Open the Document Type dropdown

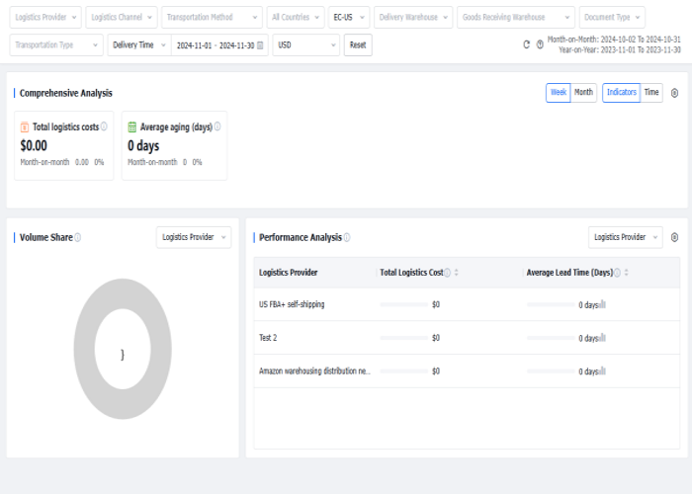coord(612,17)
